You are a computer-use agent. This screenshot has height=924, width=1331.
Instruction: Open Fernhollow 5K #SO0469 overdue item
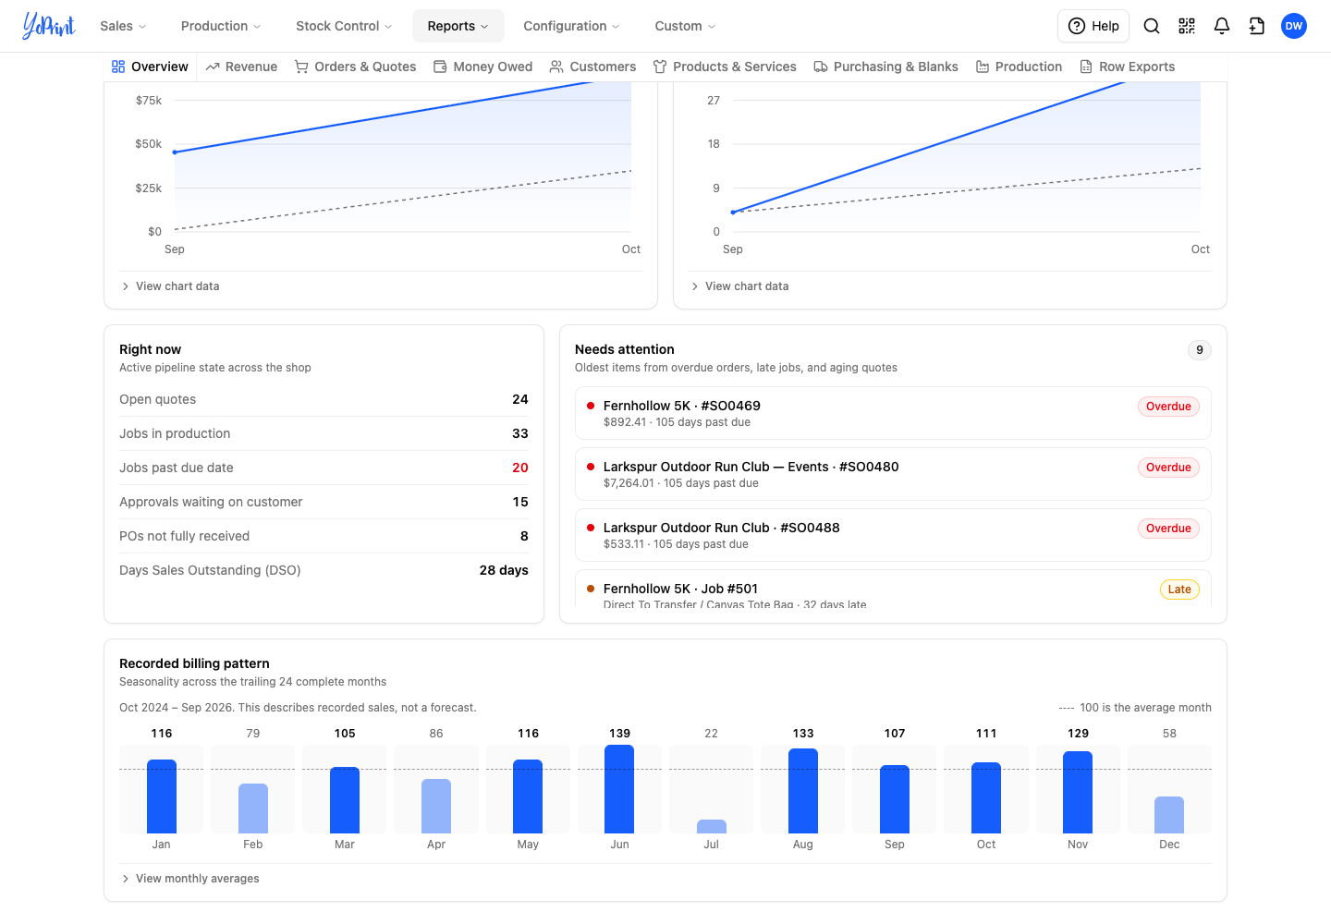[x=893, y=413]
